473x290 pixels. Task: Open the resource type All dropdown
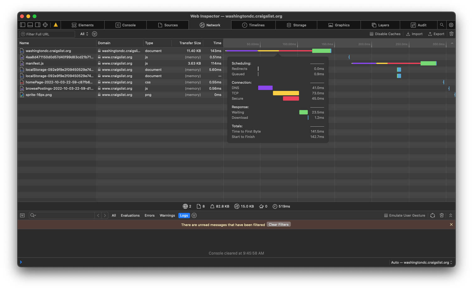point(84,34)
